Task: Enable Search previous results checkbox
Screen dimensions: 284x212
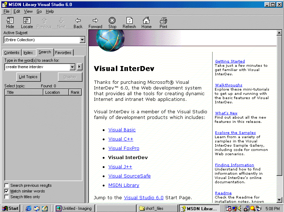Action: point(6,185)
